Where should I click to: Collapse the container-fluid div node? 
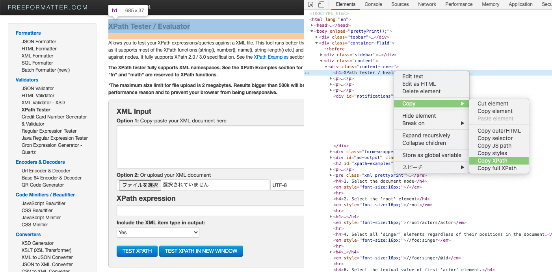point(317,43)
